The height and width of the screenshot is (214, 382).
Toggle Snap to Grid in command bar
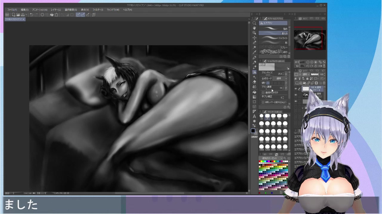tap(88, 15)
